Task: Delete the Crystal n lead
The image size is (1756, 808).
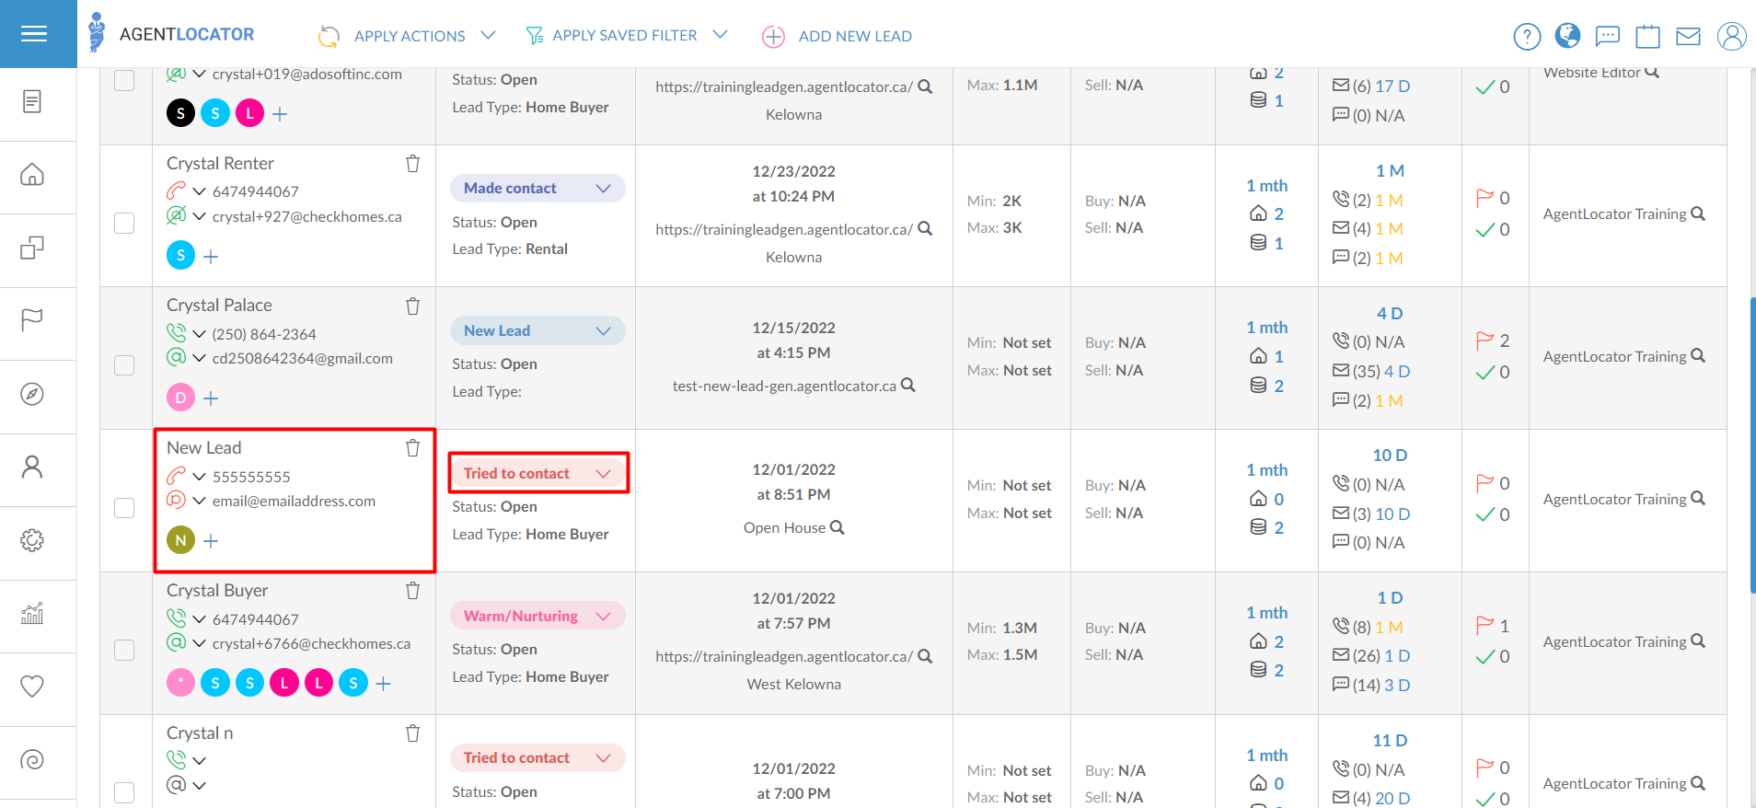Action: point(413,733)
